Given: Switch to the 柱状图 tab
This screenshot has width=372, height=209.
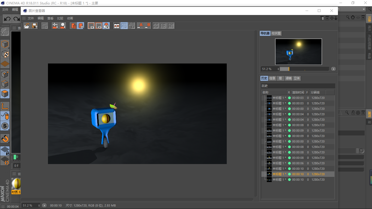Looking at the screenshot, I should [x=276, y=33].
